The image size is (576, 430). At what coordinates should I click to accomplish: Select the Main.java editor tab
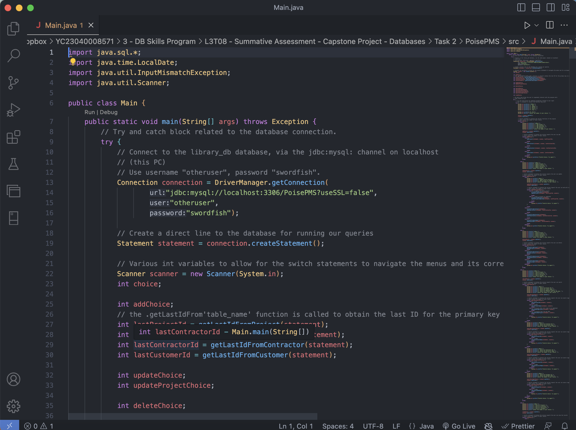point(61,25)
